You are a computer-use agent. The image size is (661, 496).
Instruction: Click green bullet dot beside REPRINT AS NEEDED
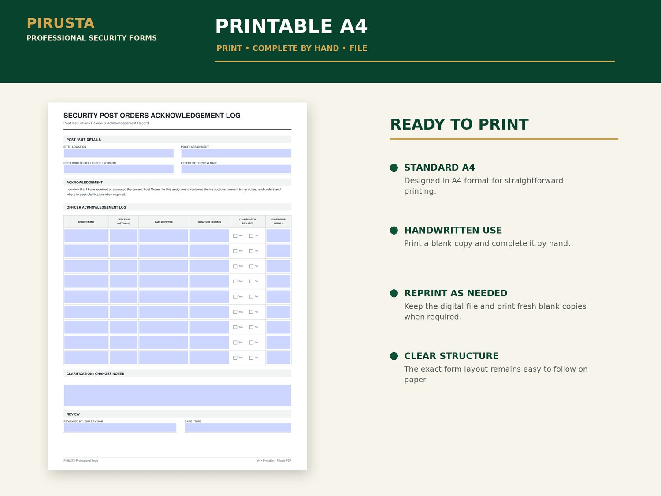click(394, 293)
